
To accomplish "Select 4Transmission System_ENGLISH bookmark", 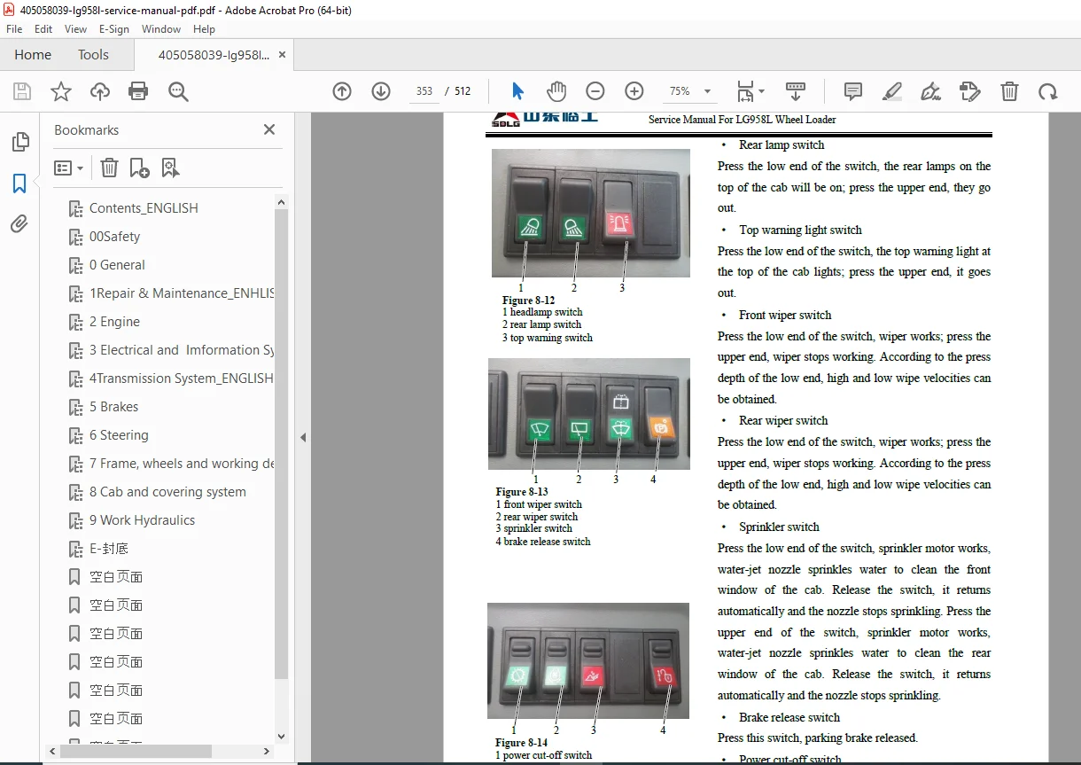I will tap(182, 379).
